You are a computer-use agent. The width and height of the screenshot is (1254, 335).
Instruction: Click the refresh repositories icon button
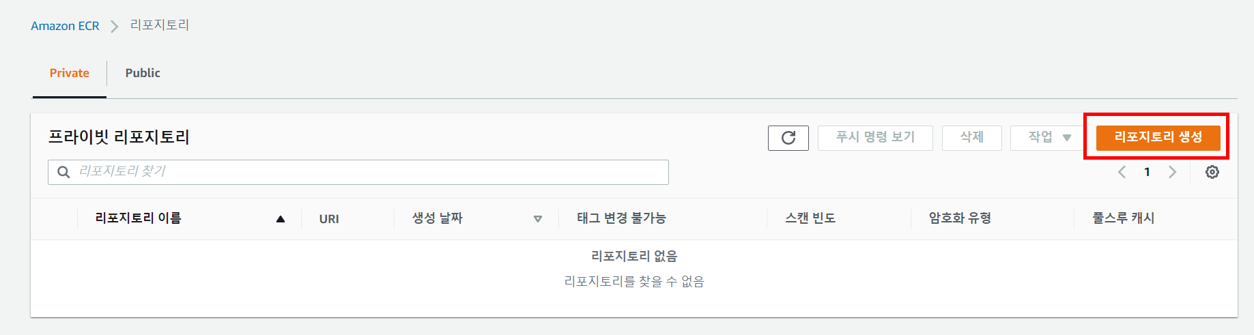pos(788,138)
